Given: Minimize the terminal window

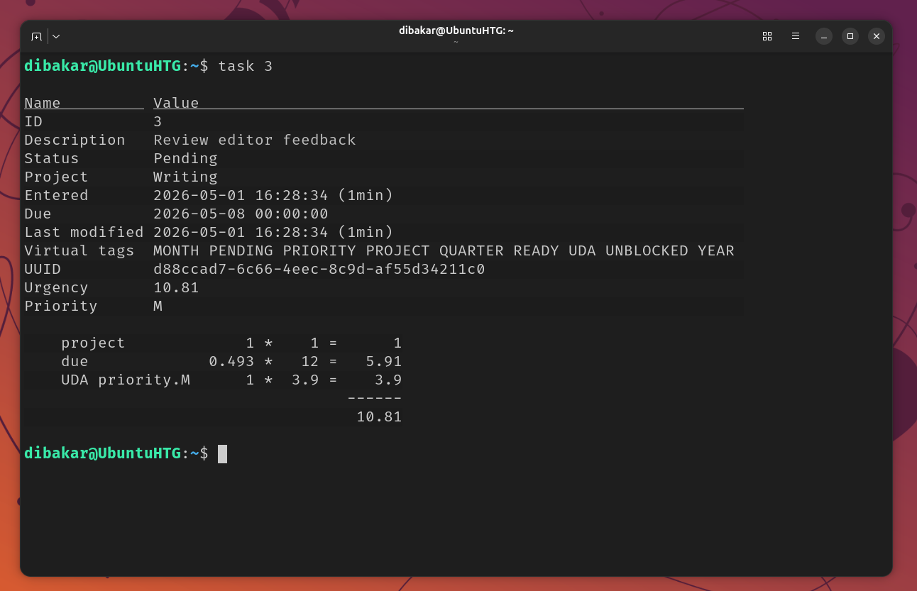Looking at the screenshot, I should [x=823, y=36].
